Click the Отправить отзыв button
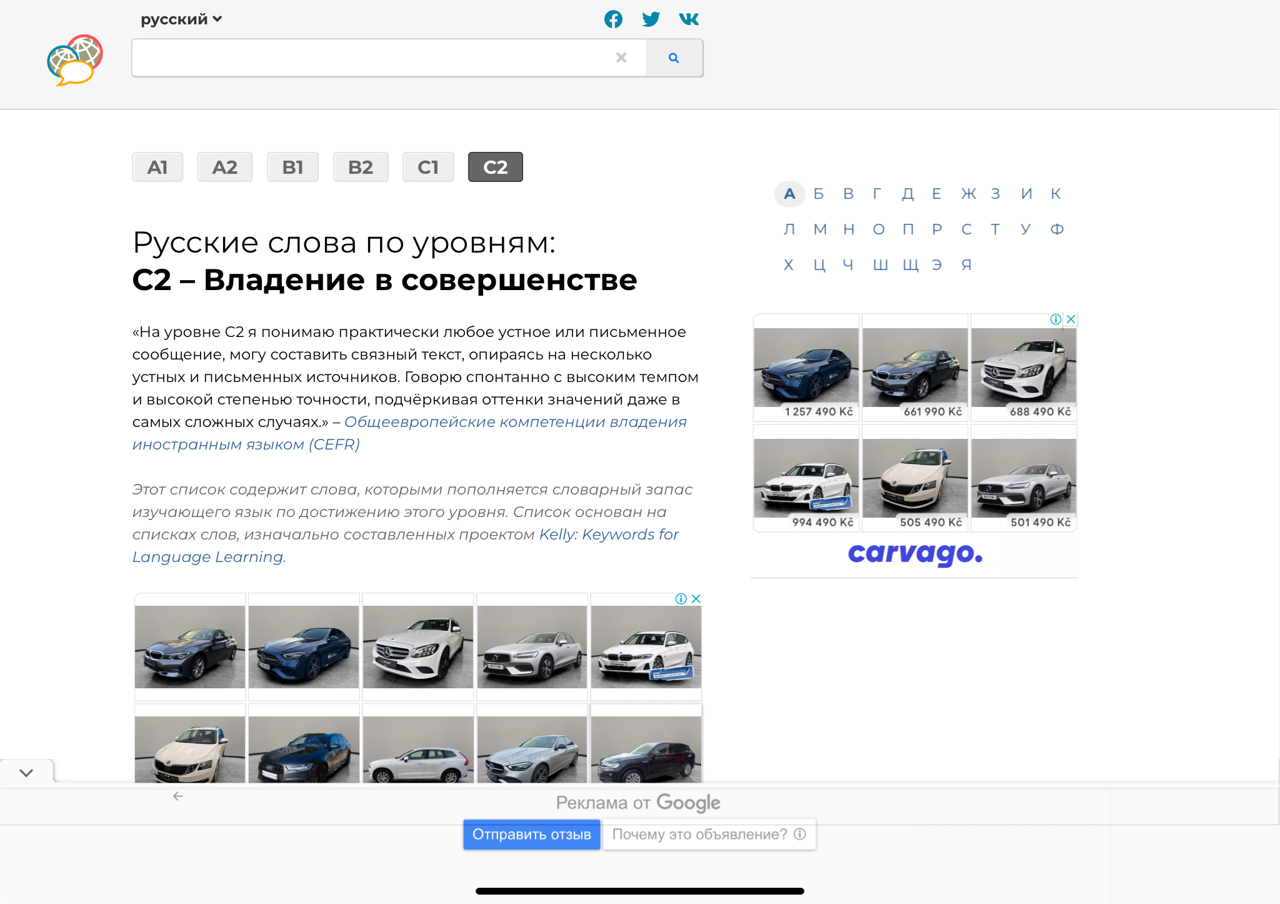1280x904 pixels. point(532,835)
